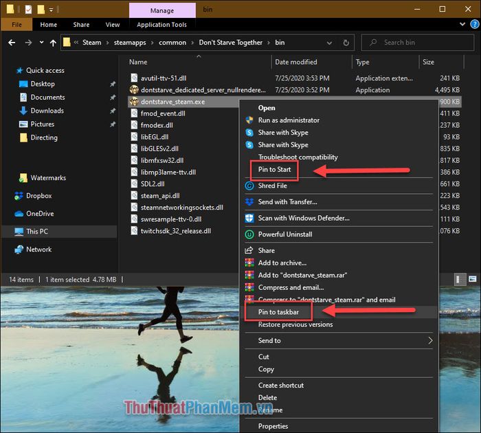Viewport: 481px width, 433px height.
Task: Choose Troubleshoot compatibility
Action: [x=298, y=157]
